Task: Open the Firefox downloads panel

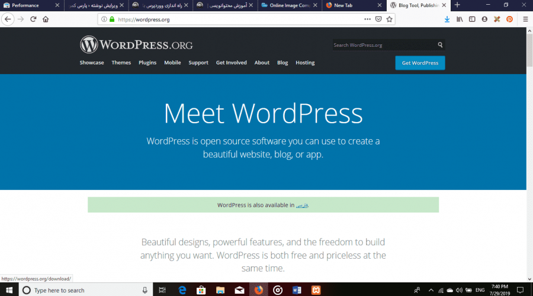Action: (x=447, y=20)
